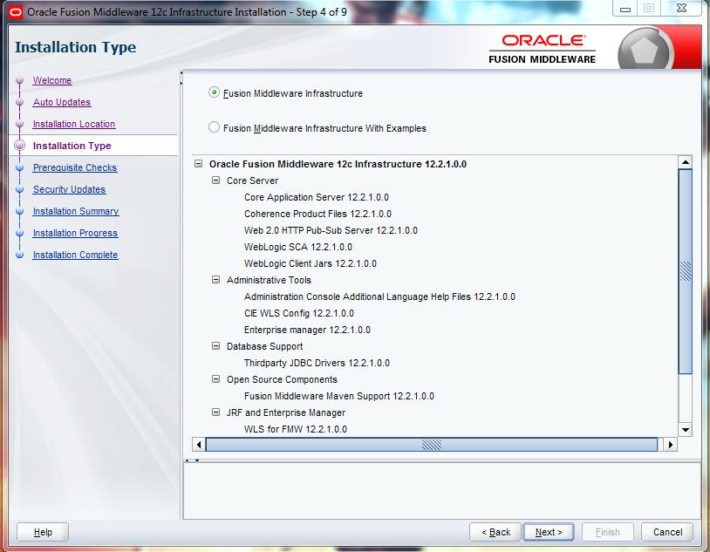This screenshot has width=710, height=552.
Task: Select WebLogic Client Jars 12.2.1.0.0 row
Action: coord(311,263)
